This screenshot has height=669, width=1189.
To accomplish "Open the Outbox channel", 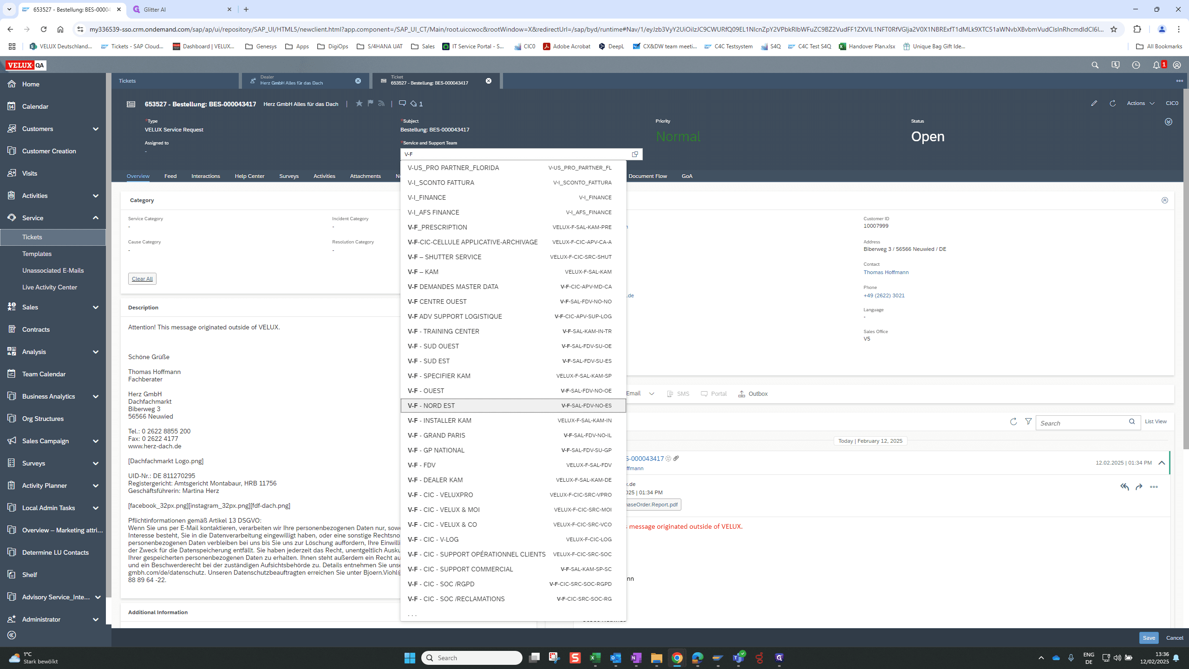I will click(x=753, y=394).
